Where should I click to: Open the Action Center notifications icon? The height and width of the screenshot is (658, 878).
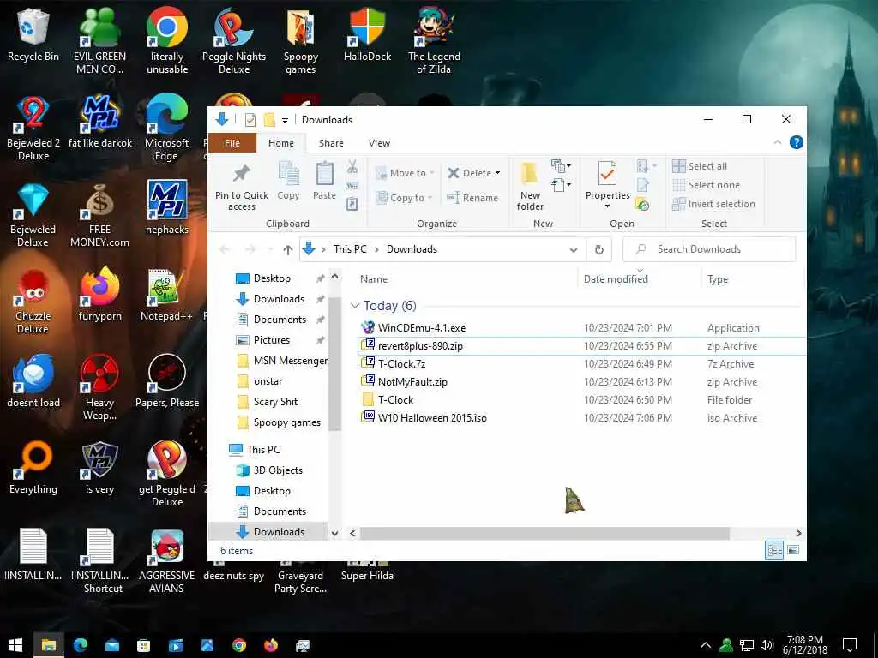point(850,645)
